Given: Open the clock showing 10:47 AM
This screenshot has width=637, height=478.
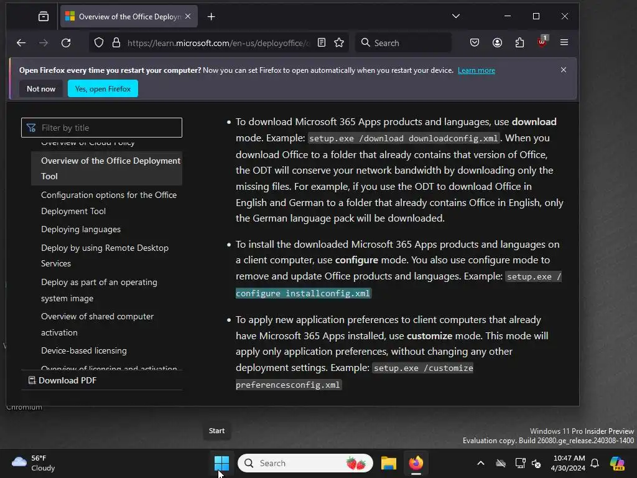Looking at the screenshot, I should coord(569,463).
